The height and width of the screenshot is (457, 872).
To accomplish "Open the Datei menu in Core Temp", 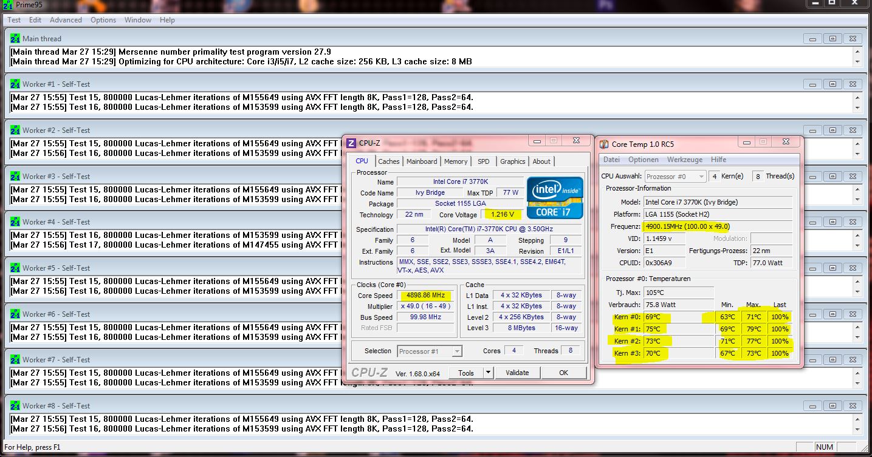I will pos(611,160).
